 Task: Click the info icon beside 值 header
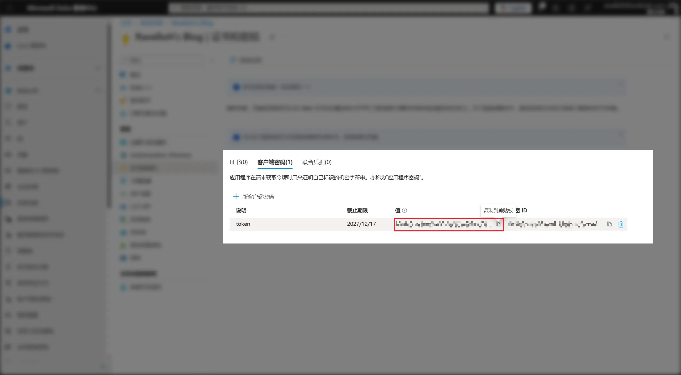[x=404, y=210]
